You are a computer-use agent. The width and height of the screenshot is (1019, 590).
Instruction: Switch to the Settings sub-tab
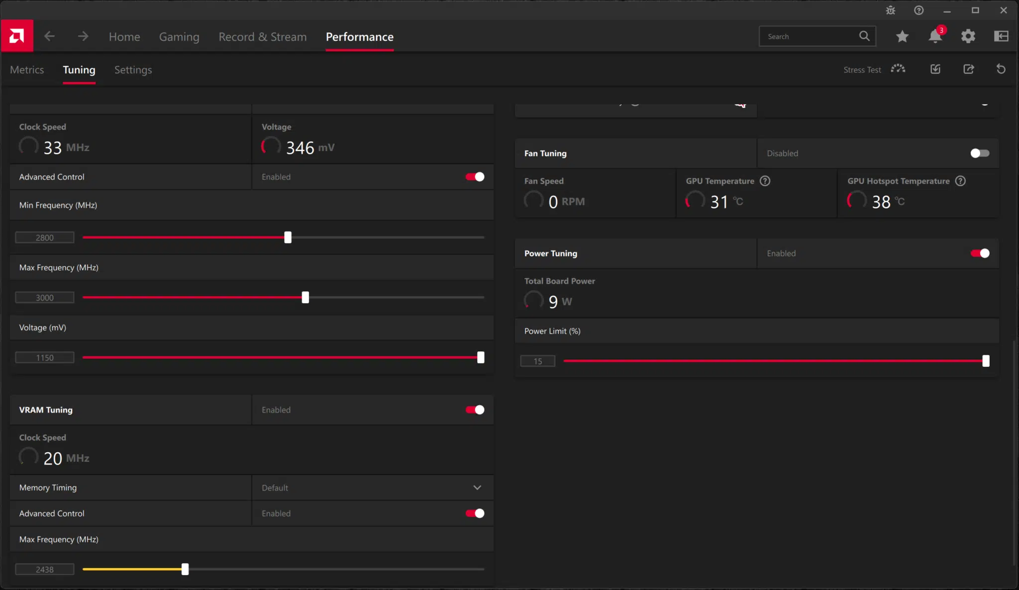[x=133, y=70]
